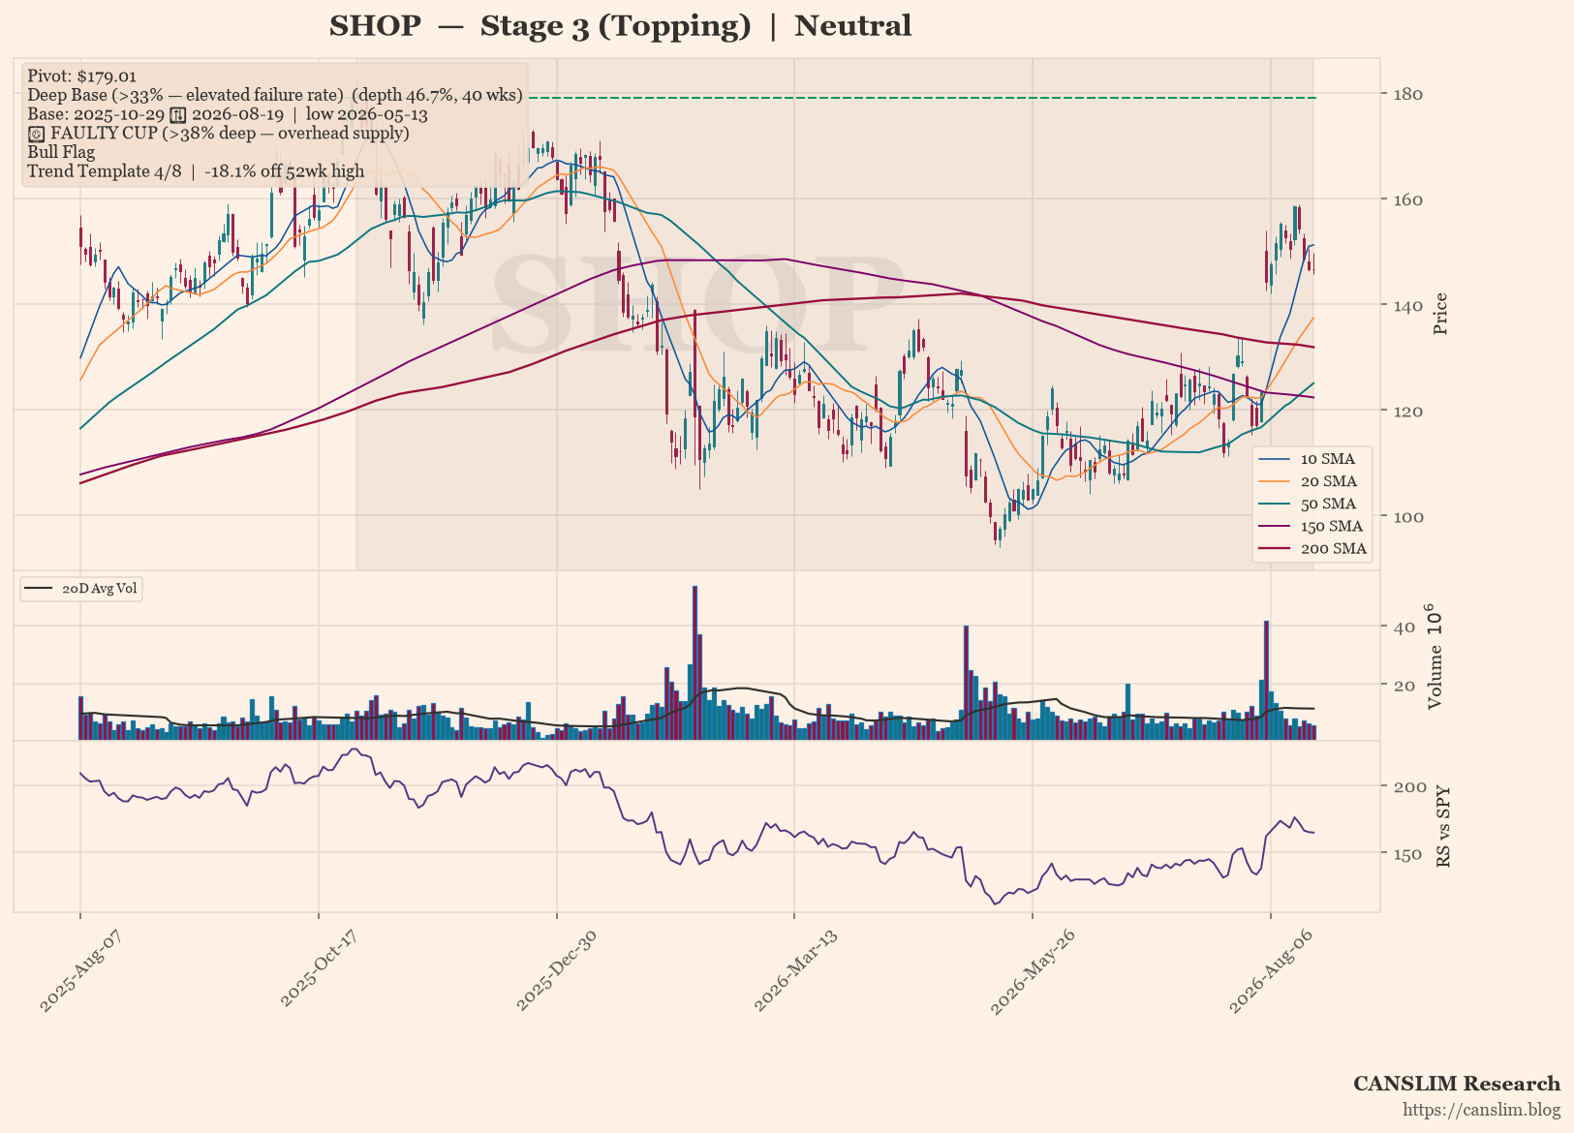1574x1133 pixels.
Task: Click the 'Price' axis title
Action: coord(1440,314)
